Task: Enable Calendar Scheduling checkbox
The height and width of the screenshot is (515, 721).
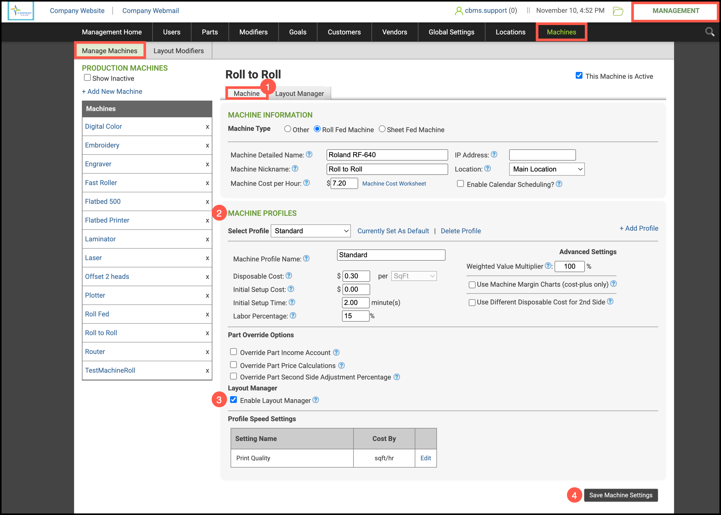Action: 460,183
